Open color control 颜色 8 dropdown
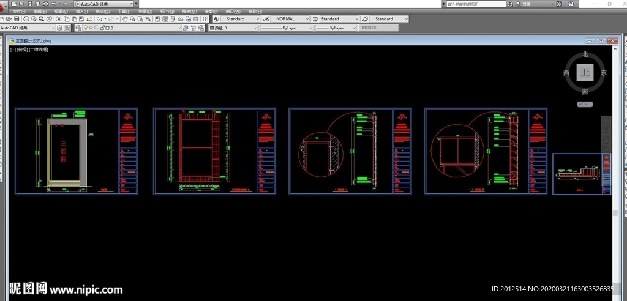 click(x=233, y=28)
